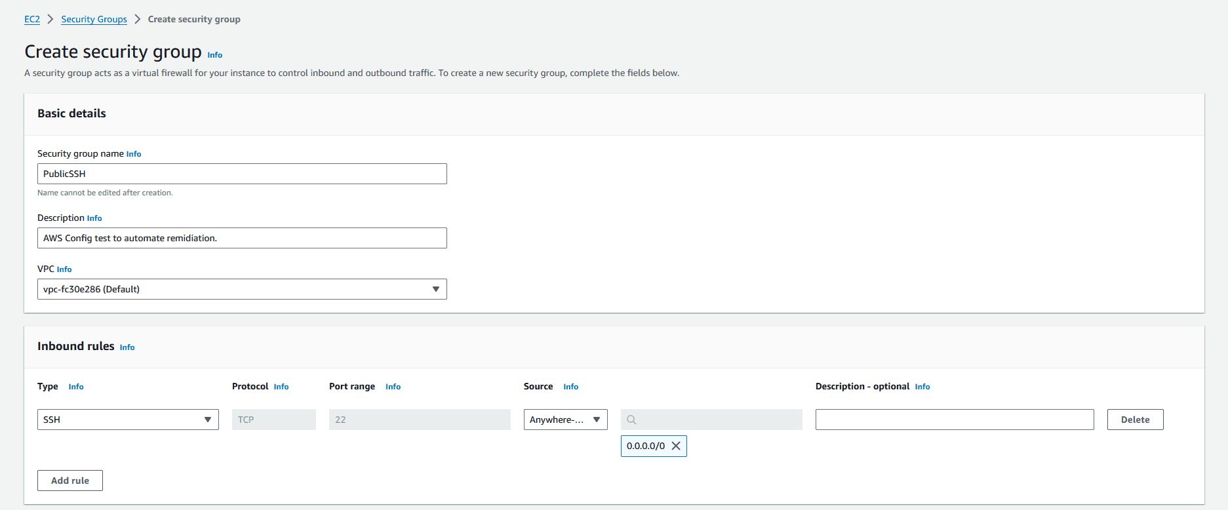This screenshot has height=510, width=1228.
Task: Click Create security group breadcrumb text
Action: [194, 19]
